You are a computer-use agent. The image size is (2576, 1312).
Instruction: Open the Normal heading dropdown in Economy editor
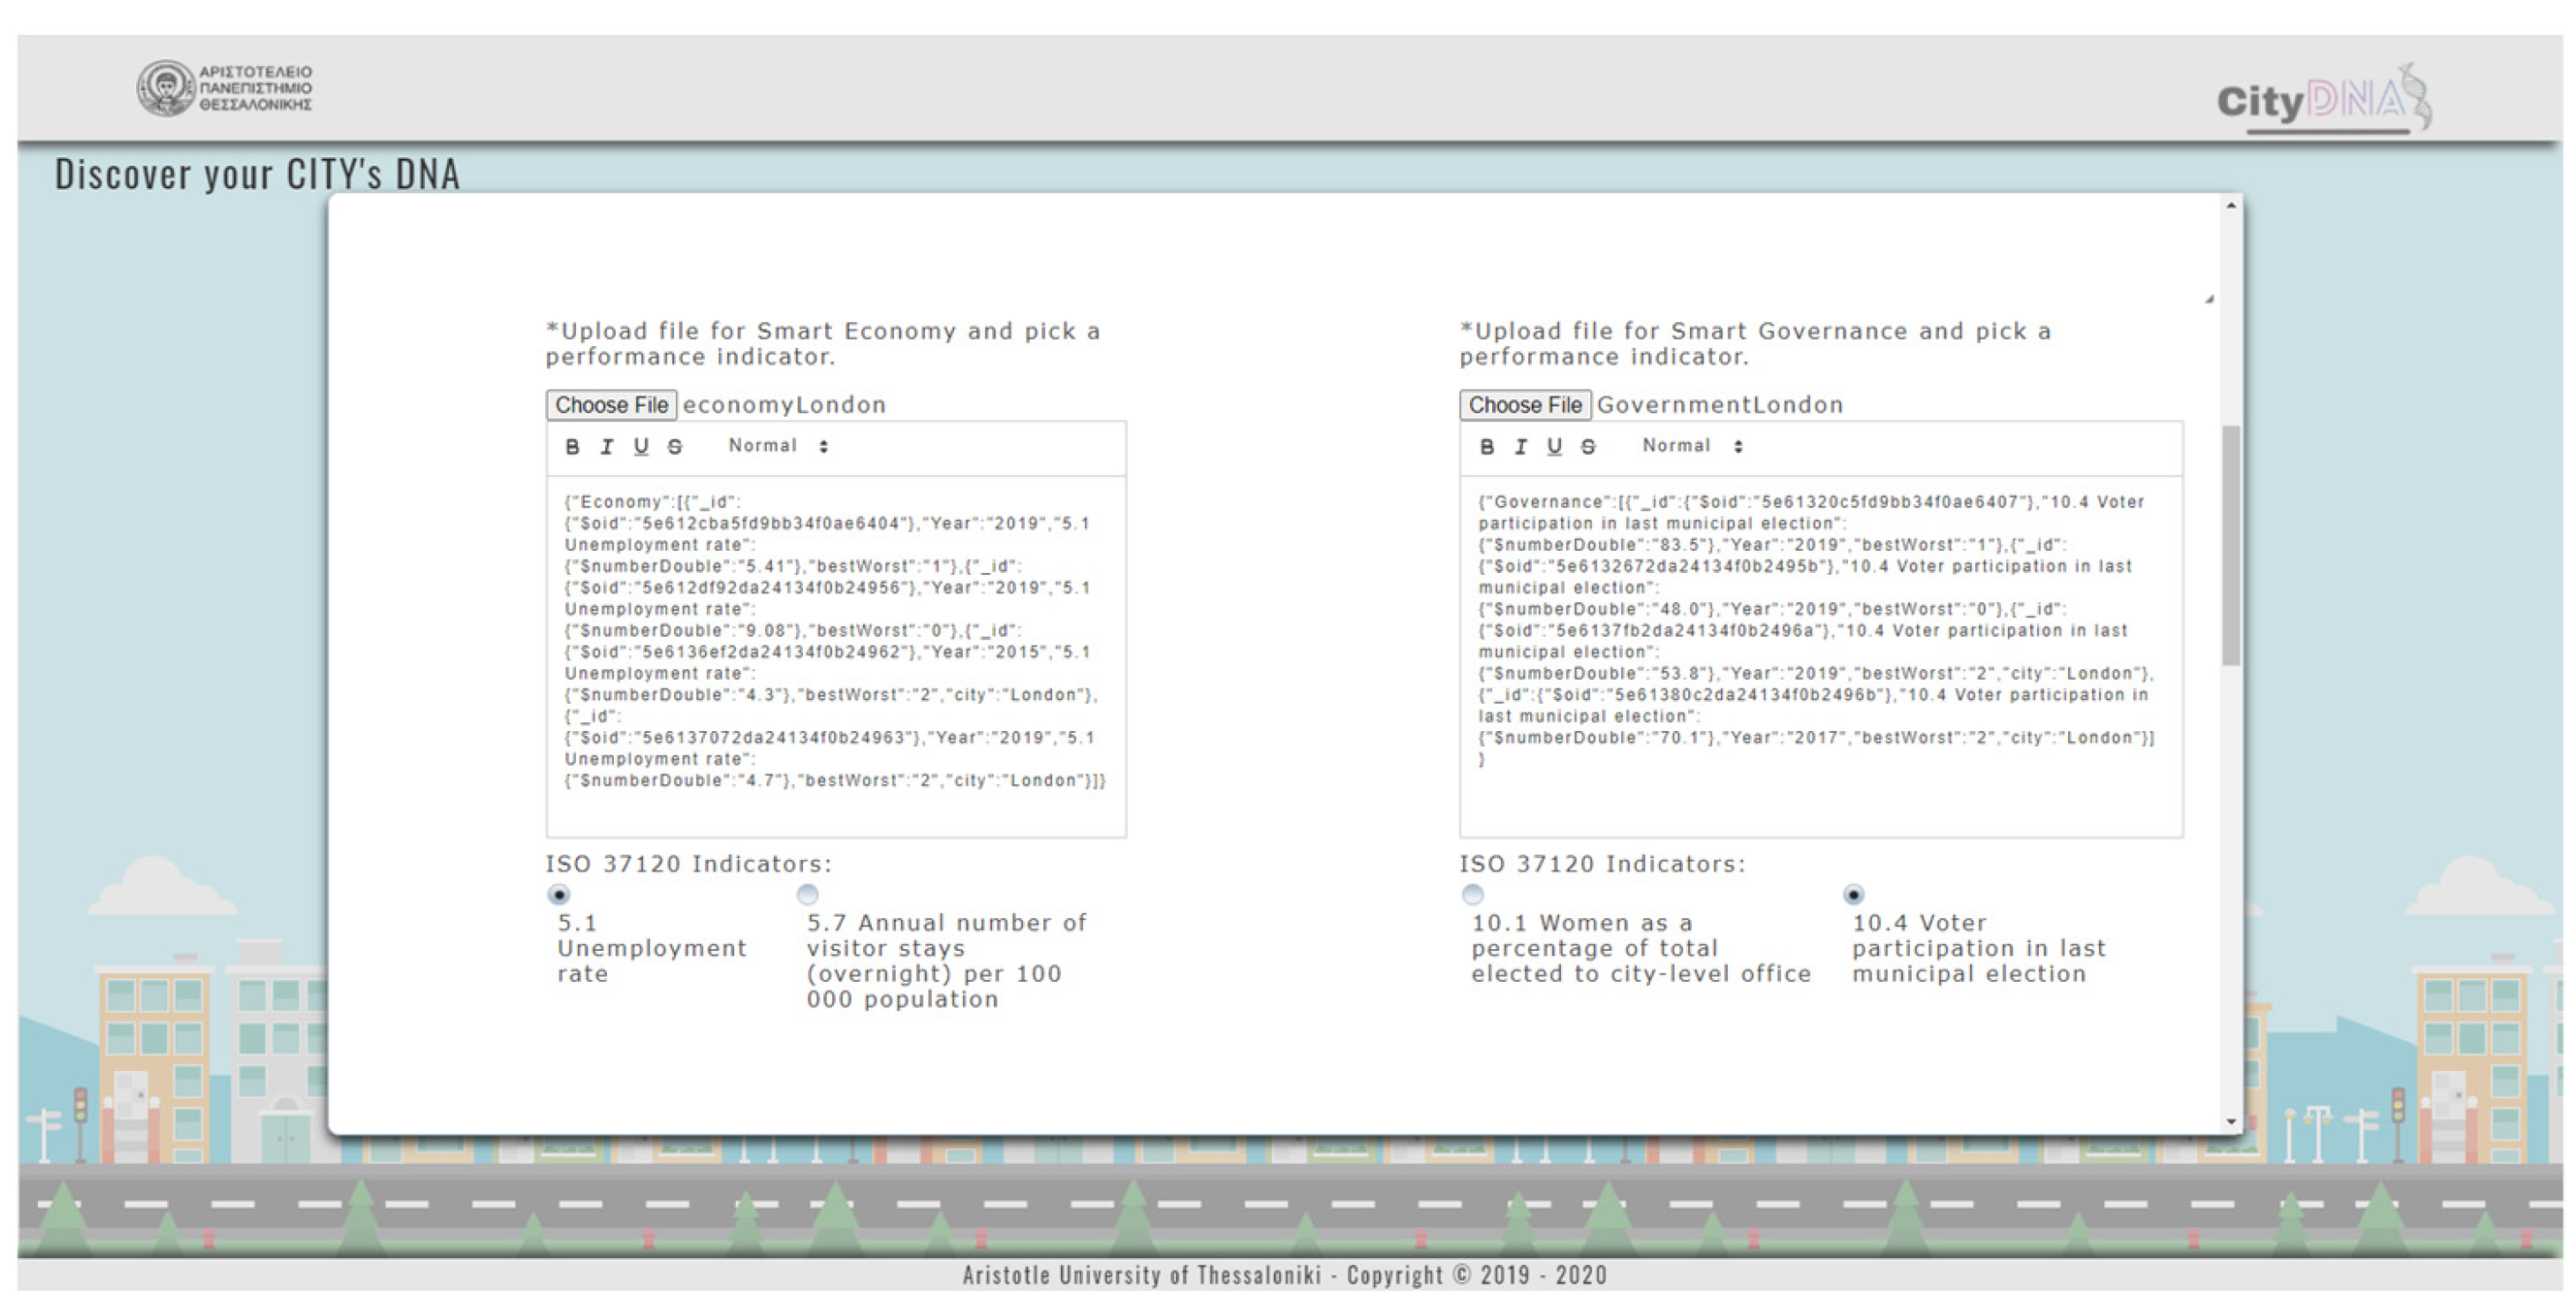[777, 447]
